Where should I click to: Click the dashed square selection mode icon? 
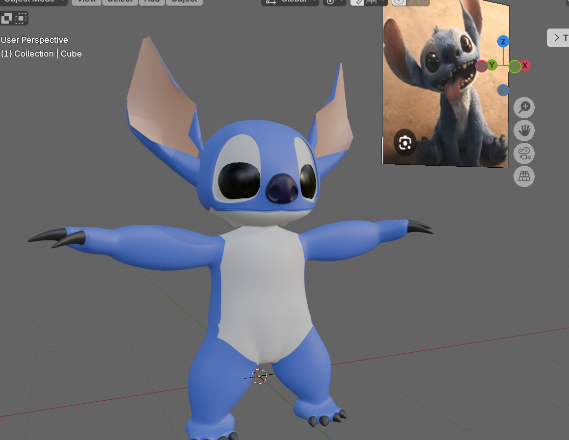[x=21, y=18]
